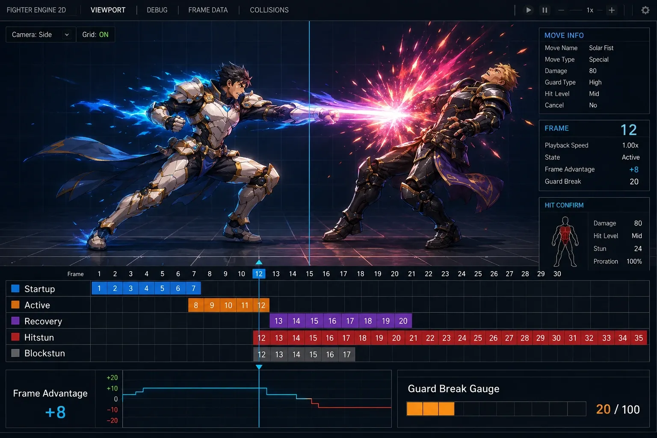Click the Proration value 100%
Viewport: 657px width, 438px height.
[x=634, y=261]
